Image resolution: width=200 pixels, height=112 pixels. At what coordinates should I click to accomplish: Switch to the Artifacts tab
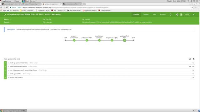pyautogui.click(x=163, y=15)
